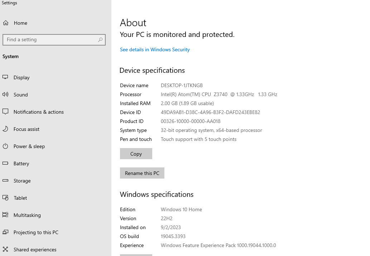Click the Power & sleep icon
This screenshot has width=370, height=256.
5,146
